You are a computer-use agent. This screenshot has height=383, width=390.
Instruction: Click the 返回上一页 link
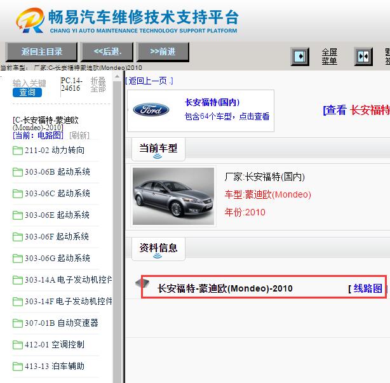(149, 81)
